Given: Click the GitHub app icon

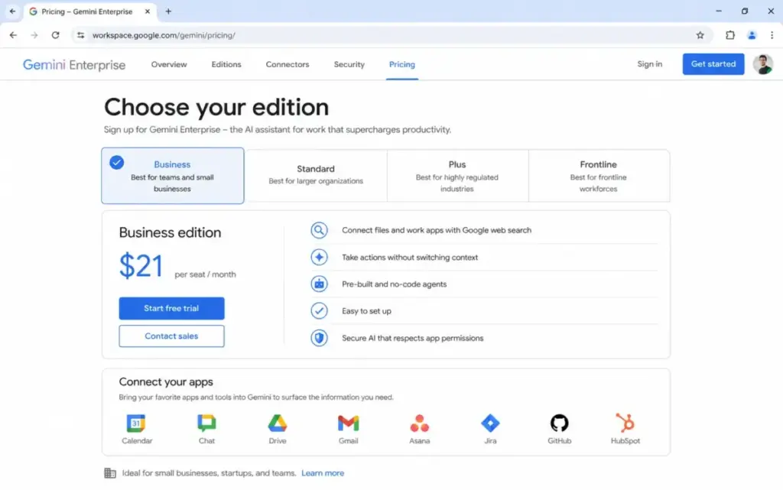Looking at the screenshot, I should point(559,423).
